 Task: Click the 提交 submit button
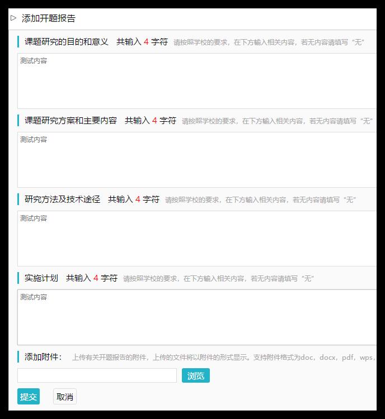pos(29,397)
